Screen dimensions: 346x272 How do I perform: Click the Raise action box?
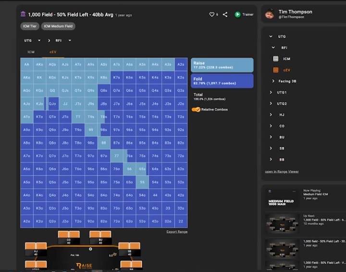[222, 65]
